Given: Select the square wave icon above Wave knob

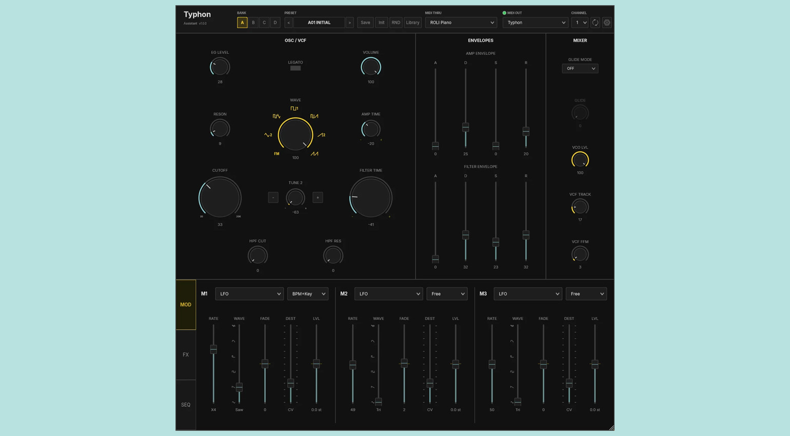Looking at the screenshot, I should click(x=294, y=109).
